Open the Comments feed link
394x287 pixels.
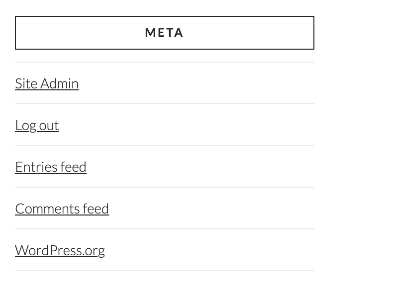click(x=62, y=209)
